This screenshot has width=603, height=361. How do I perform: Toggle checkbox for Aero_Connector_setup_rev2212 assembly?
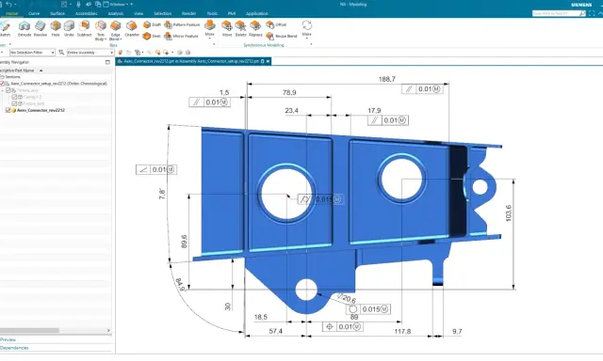click(2, 84)
